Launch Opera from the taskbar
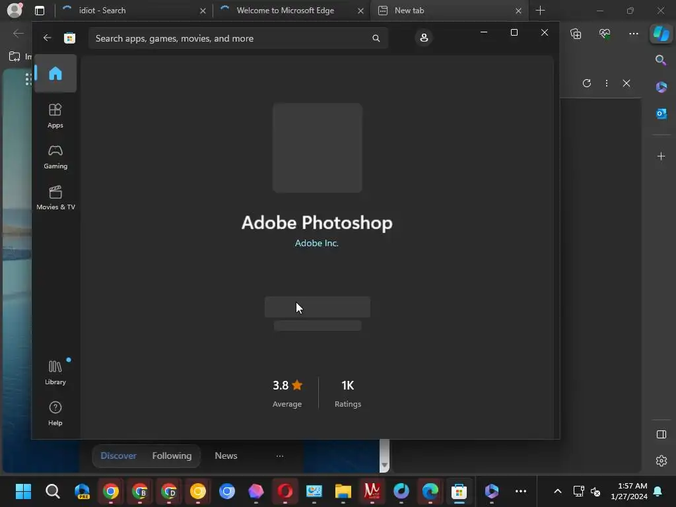 click(x=285, y=491)
